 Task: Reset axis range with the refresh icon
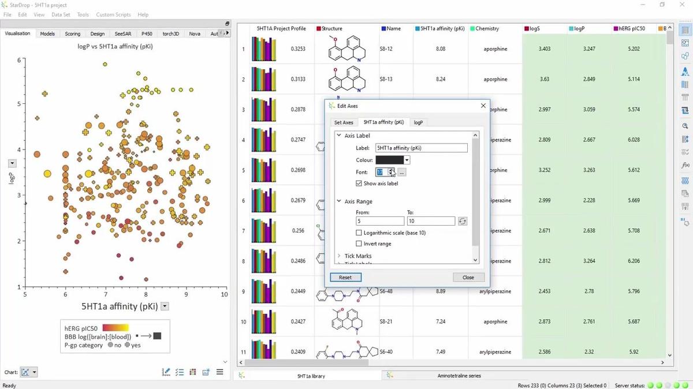pyautogui.click(x=462, y=221)
